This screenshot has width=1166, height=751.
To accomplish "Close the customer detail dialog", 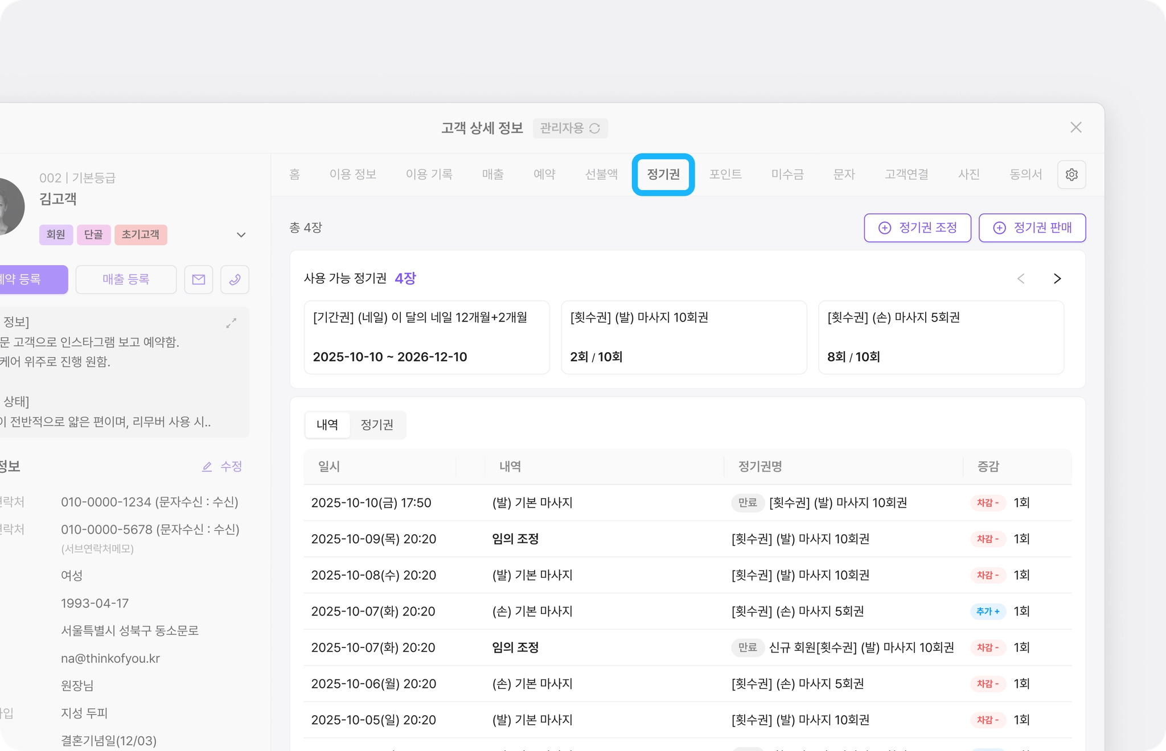I will pyautogui.click(x=1075, y=127).
